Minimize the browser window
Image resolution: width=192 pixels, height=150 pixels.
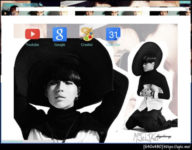point(181,2)
